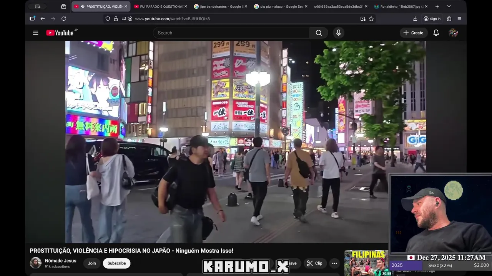
Task: Go forward with the browser forward arrow
Action: click(53, 19)
